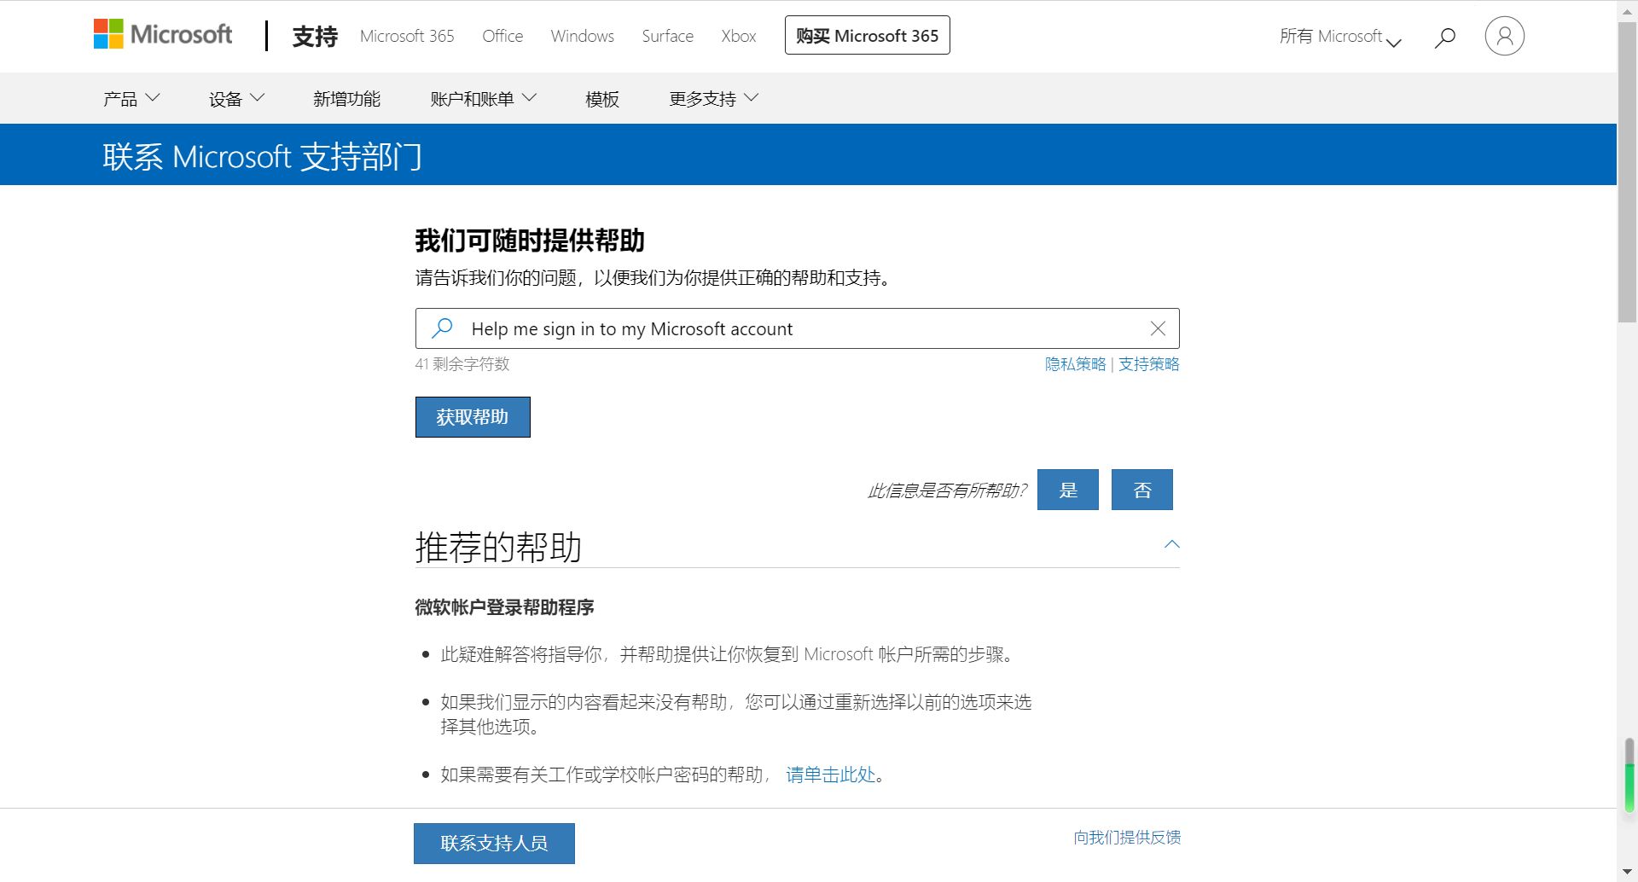The image size is (1638, 882).
Task: Click the page vertical scrollbar thumb
Action: coord(1627,172)
